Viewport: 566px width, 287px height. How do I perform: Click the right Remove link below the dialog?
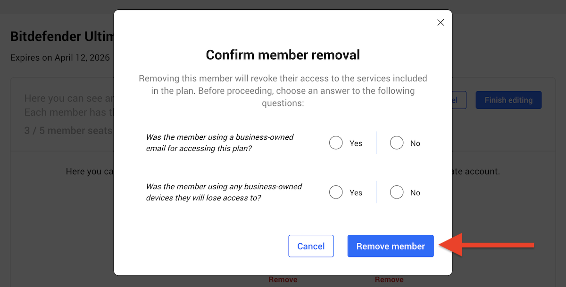point(389,279)
